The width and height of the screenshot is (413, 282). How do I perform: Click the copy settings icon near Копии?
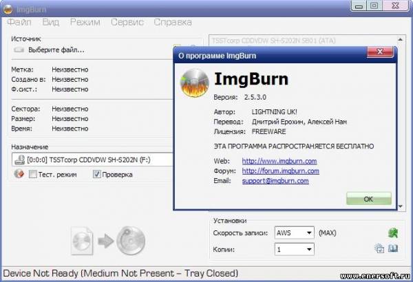[x=379, y=248]
